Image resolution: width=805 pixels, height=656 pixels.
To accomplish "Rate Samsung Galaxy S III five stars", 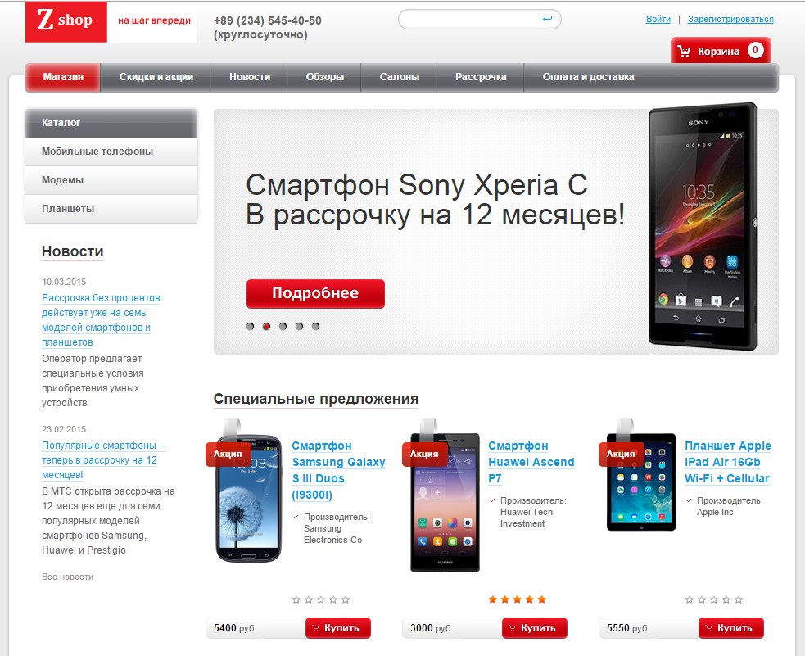I will coord(346,599).
